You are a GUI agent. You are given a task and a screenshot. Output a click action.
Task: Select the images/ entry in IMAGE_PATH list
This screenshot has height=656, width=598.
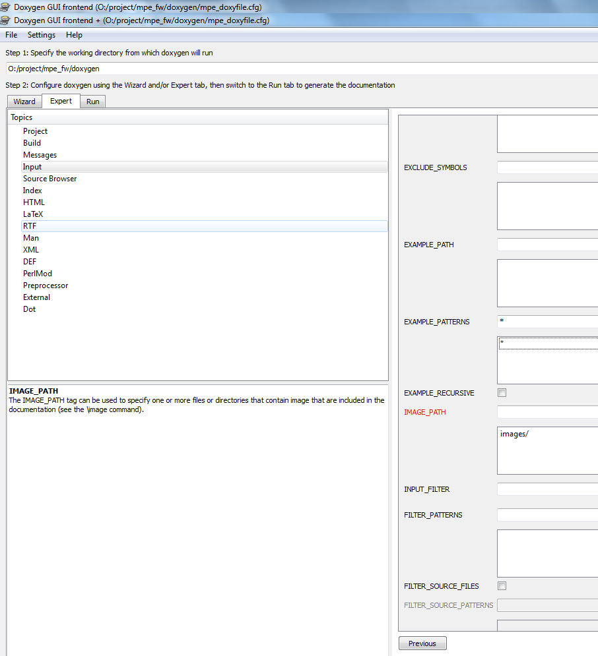515,434
